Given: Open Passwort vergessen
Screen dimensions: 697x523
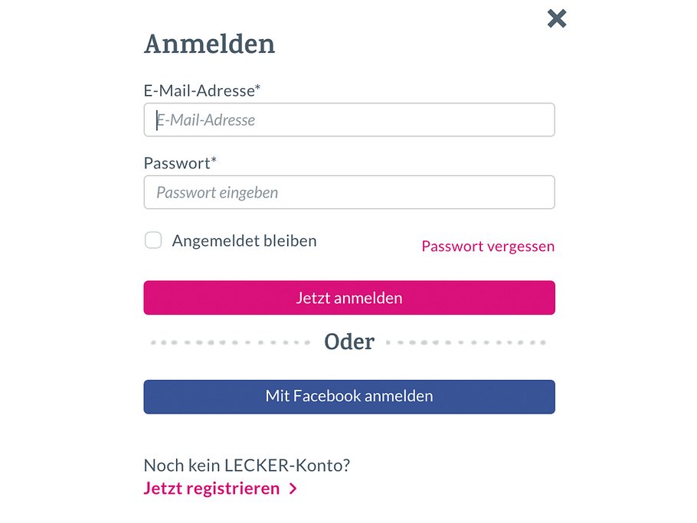Looking at the screenshot, I should pyautogui.click(x=488, y=246).
